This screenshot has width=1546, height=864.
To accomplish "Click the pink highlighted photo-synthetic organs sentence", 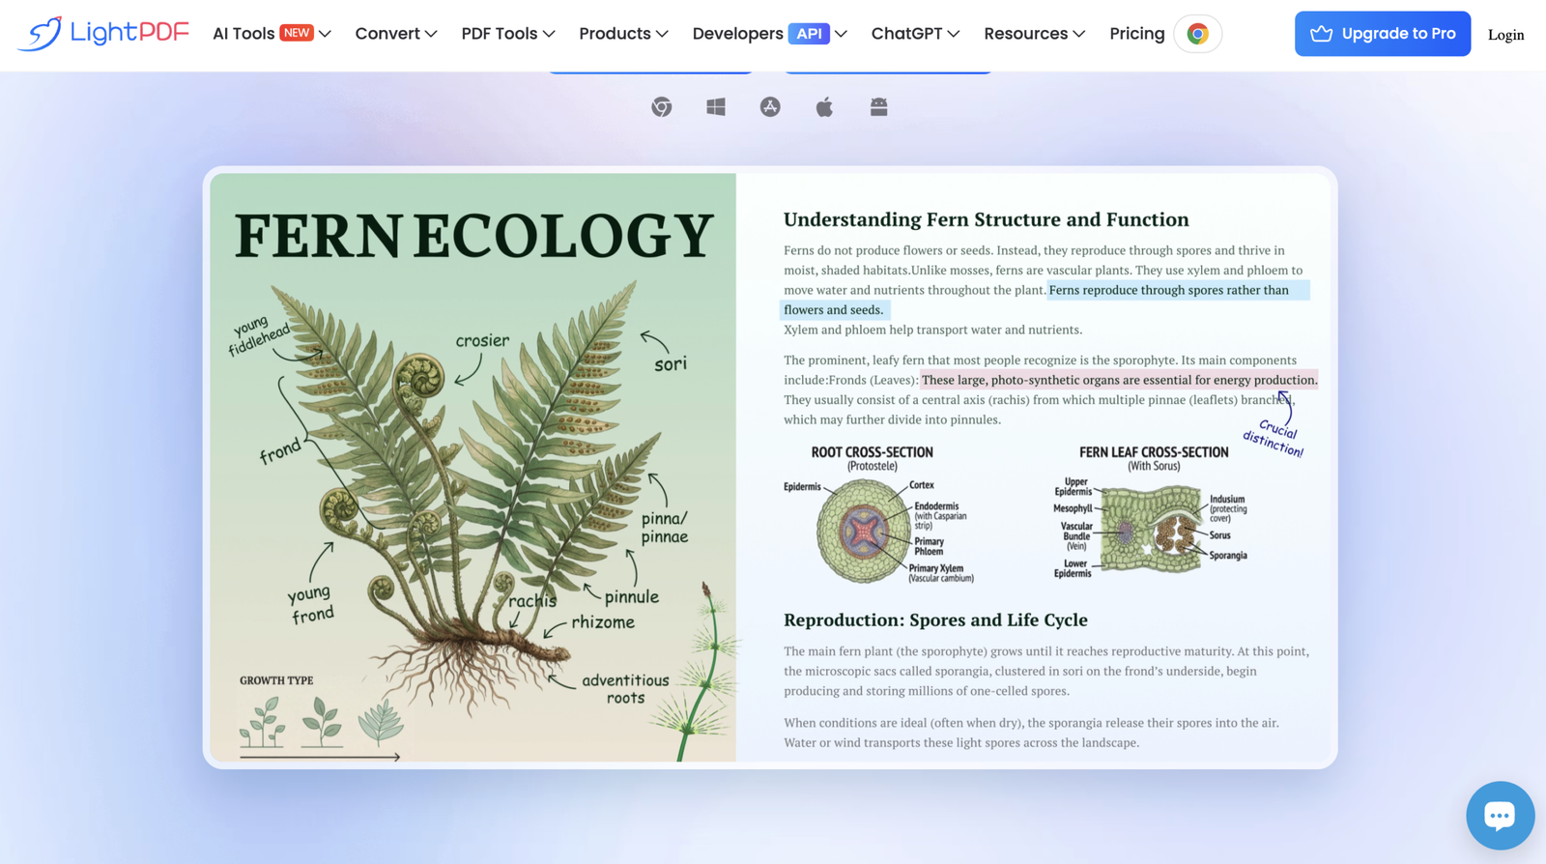I will point(1119,380).
